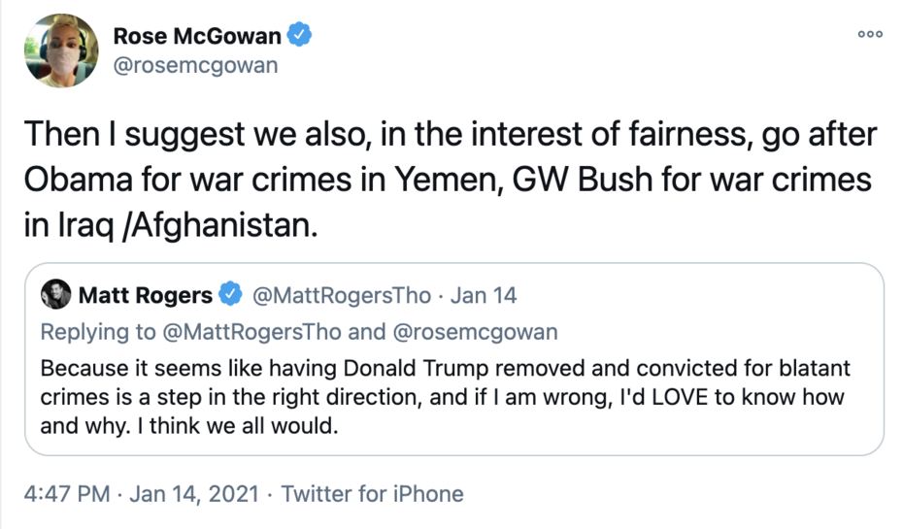Click the Twitter for iPhone source label
This screenshot has width=903, height=529.
373,494
